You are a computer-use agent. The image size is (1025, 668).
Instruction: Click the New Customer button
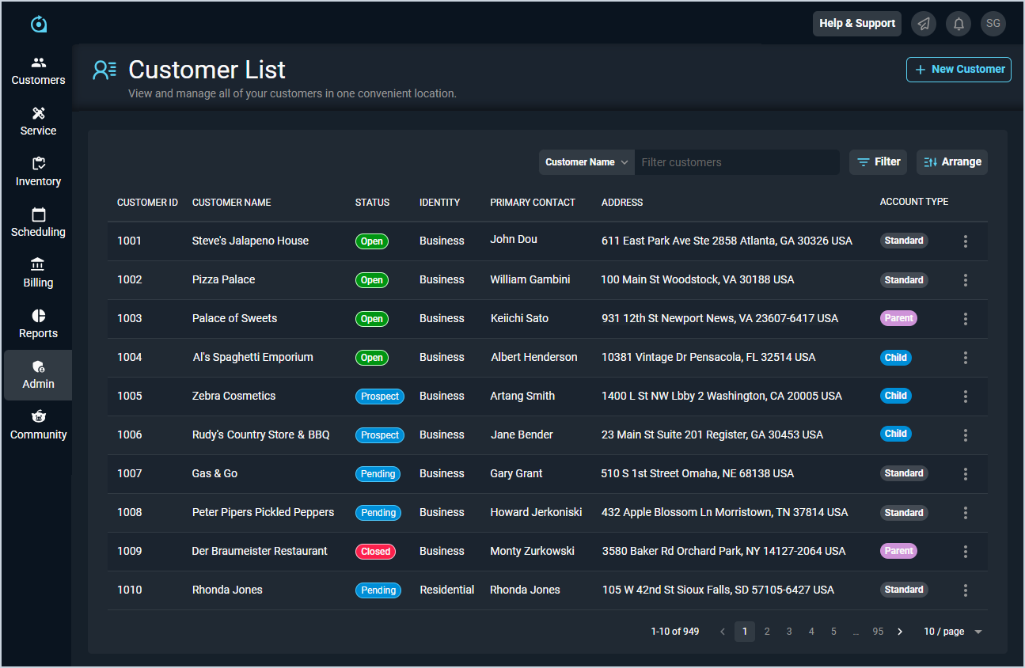pos(959,70)
